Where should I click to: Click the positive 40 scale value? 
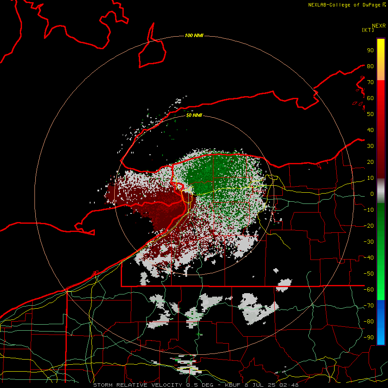[x=370, y=130]
